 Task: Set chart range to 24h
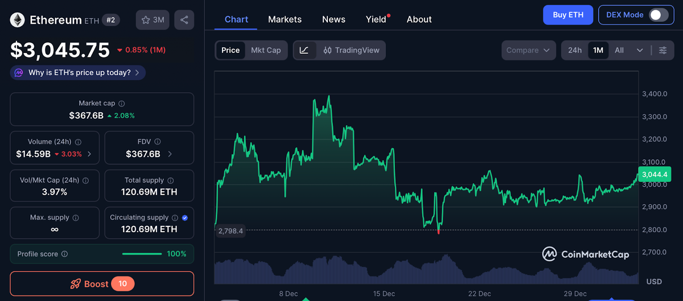pyautogui.click(x=575, y=50)
